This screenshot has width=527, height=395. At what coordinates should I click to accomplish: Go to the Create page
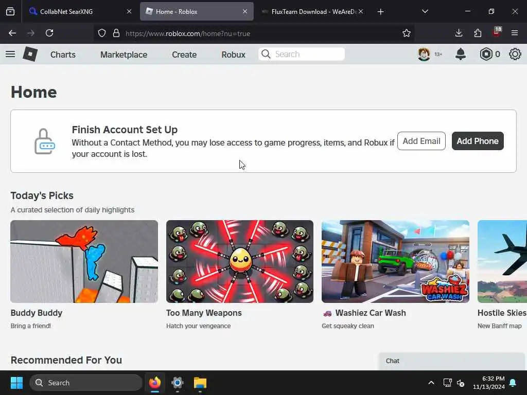click(x=184, y=55)
